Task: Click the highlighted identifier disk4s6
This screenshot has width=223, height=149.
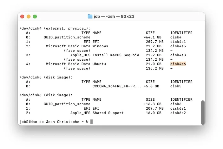Action: coord(178,64)
